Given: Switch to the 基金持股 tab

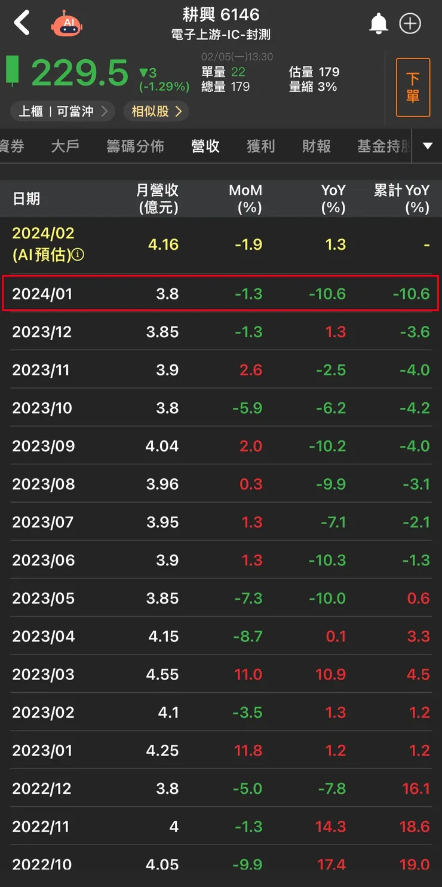Looking at the screenshot, I should pos(383,146).
